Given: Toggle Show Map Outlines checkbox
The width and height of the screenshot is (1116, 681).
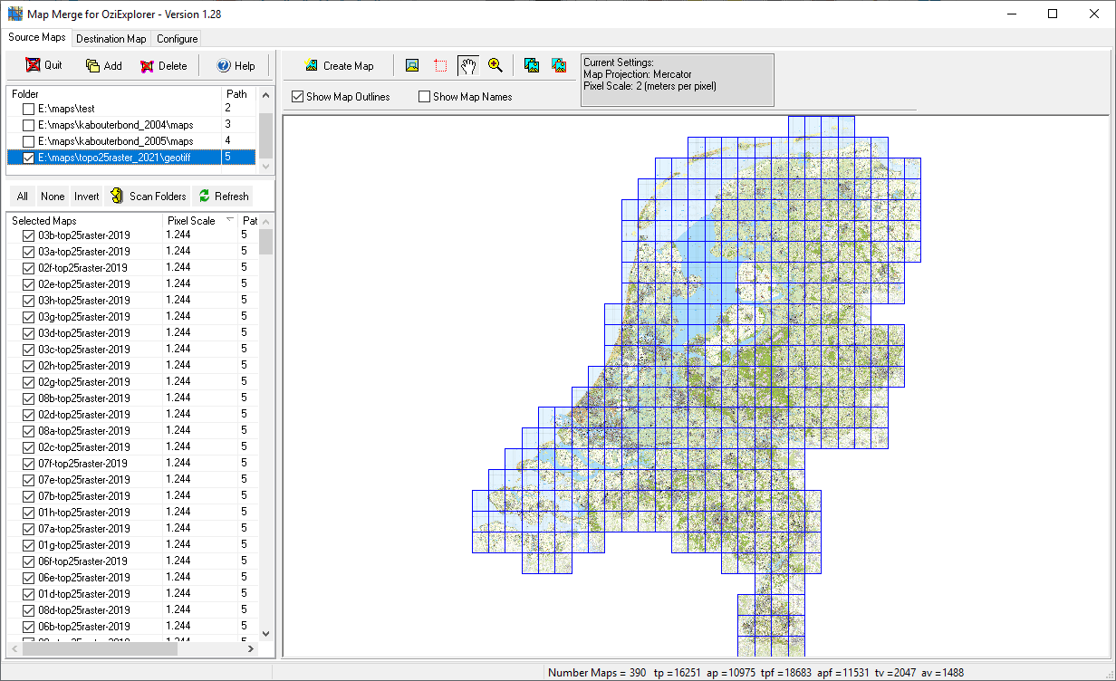Looking at the screenshot, I should (297, 97).
